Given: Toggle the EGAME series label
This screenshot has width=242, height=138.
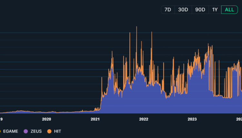Looking at the screenshot, I should tap(11, 131).
